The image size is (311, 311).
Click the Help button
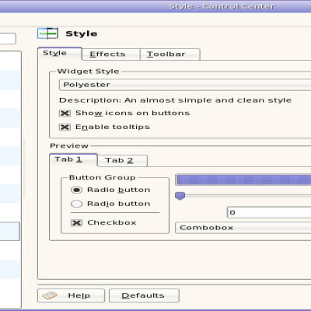click(x=71, y=295)
